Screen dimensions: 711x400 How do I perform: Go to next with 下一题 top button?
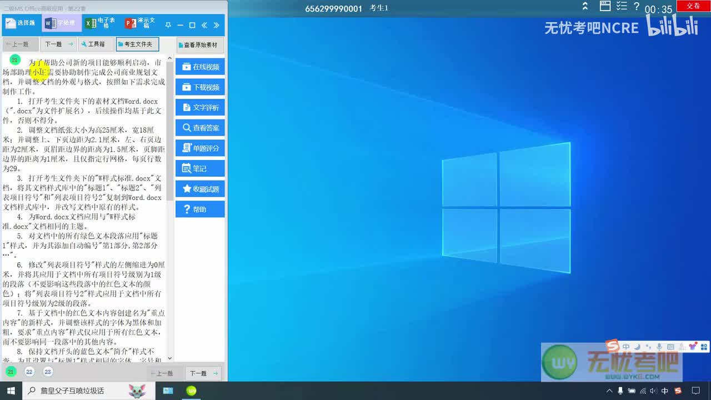point(58,44)
